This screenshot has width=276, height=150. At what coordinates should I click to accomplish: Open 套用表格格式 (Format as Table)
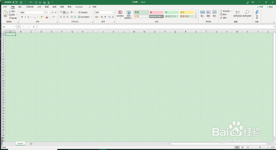(129, 15)
